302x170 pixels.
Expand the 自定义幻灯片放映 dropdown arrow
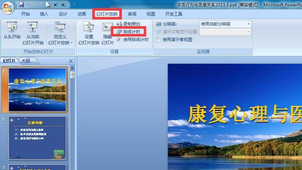point(72,42)
